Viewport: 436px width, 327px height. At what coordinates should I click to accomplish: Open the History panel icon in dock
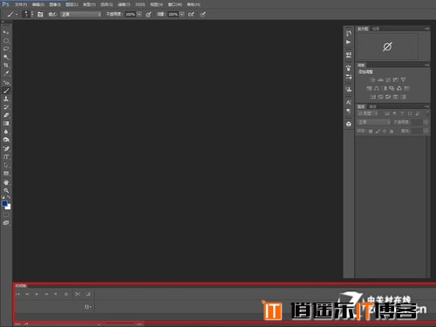(349, 33)
